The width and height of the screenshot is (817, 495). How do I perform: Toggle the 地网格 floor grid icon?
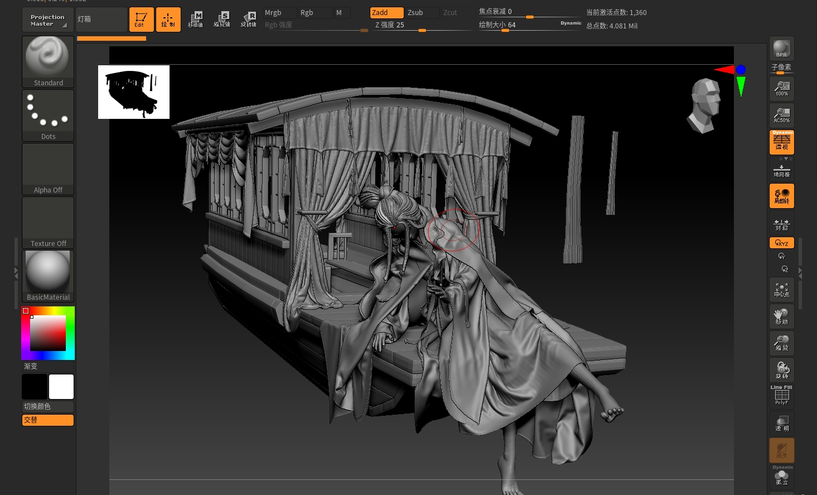782,169
